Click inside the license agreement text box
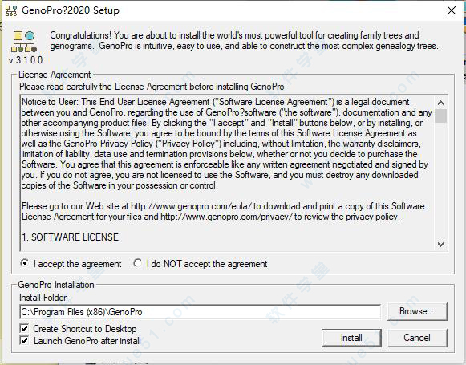The width and height of the screenshot is (466, 365). click(x=227, y=173)
